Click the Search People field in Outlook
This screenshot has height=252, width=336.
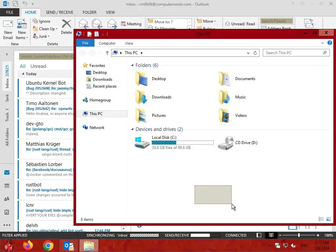click(277, 21)
